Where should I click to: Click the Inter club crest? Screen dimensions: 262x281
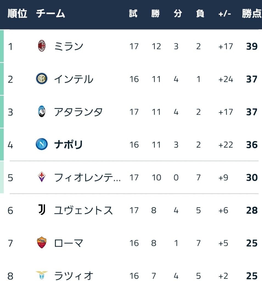(42, 79)
